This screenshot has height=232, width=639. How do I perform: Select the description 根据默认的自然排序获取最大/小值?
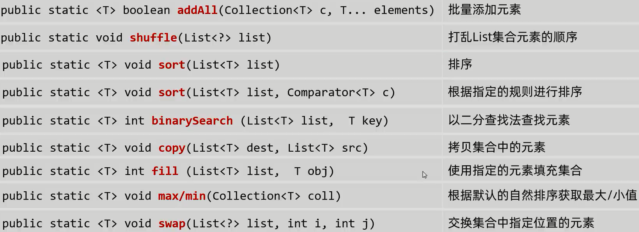(x=542, y=195)
